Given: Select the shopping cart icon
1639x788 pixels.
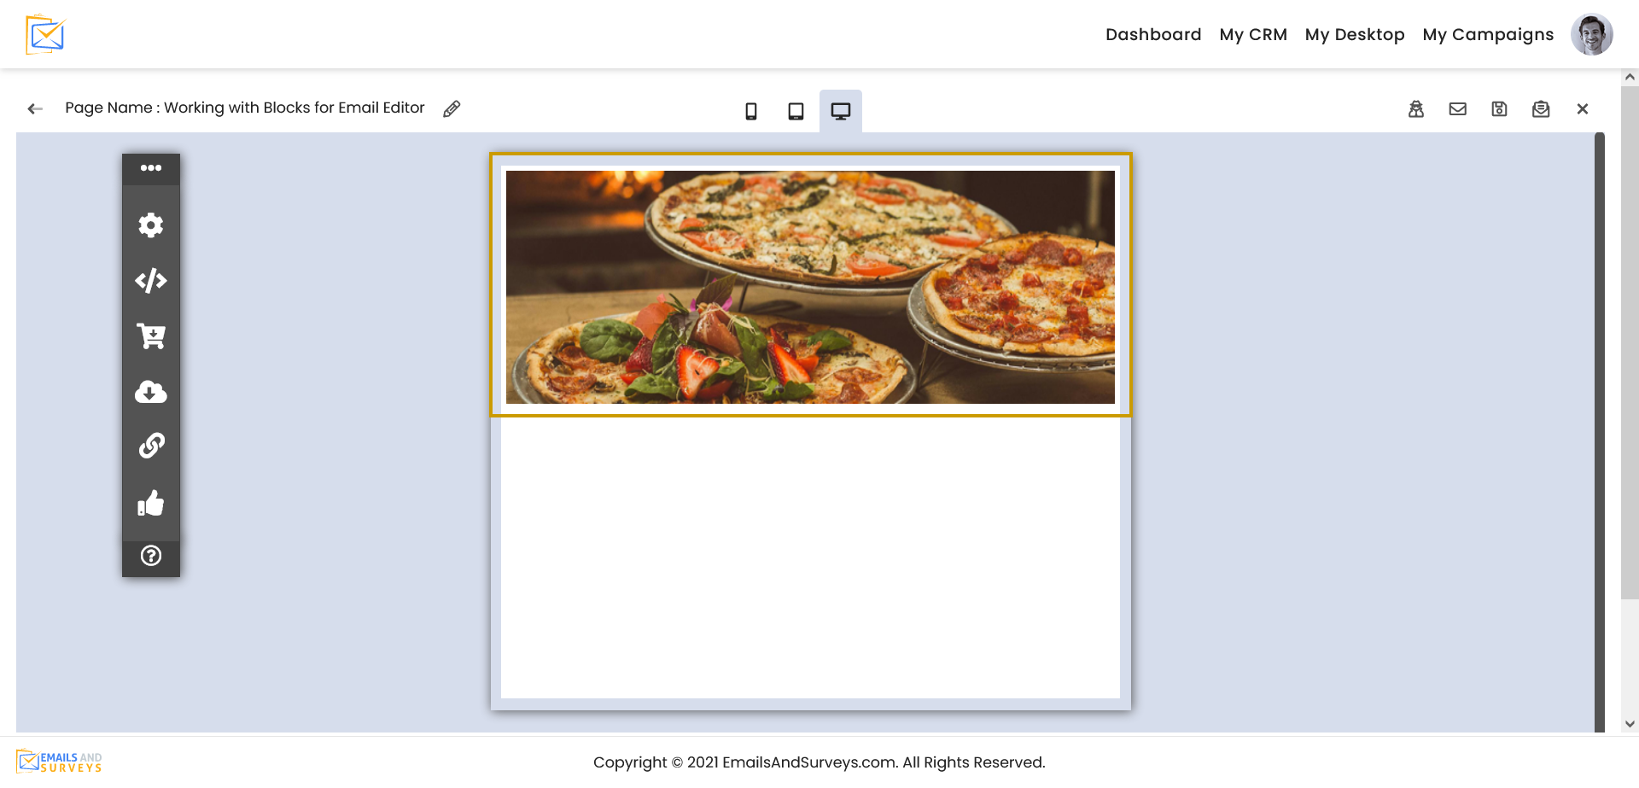Looking at the screenshot, I should coord(151,336).
